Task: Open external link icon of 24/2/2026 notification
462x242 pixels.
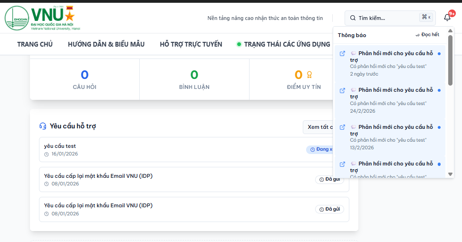Action: 342,90
